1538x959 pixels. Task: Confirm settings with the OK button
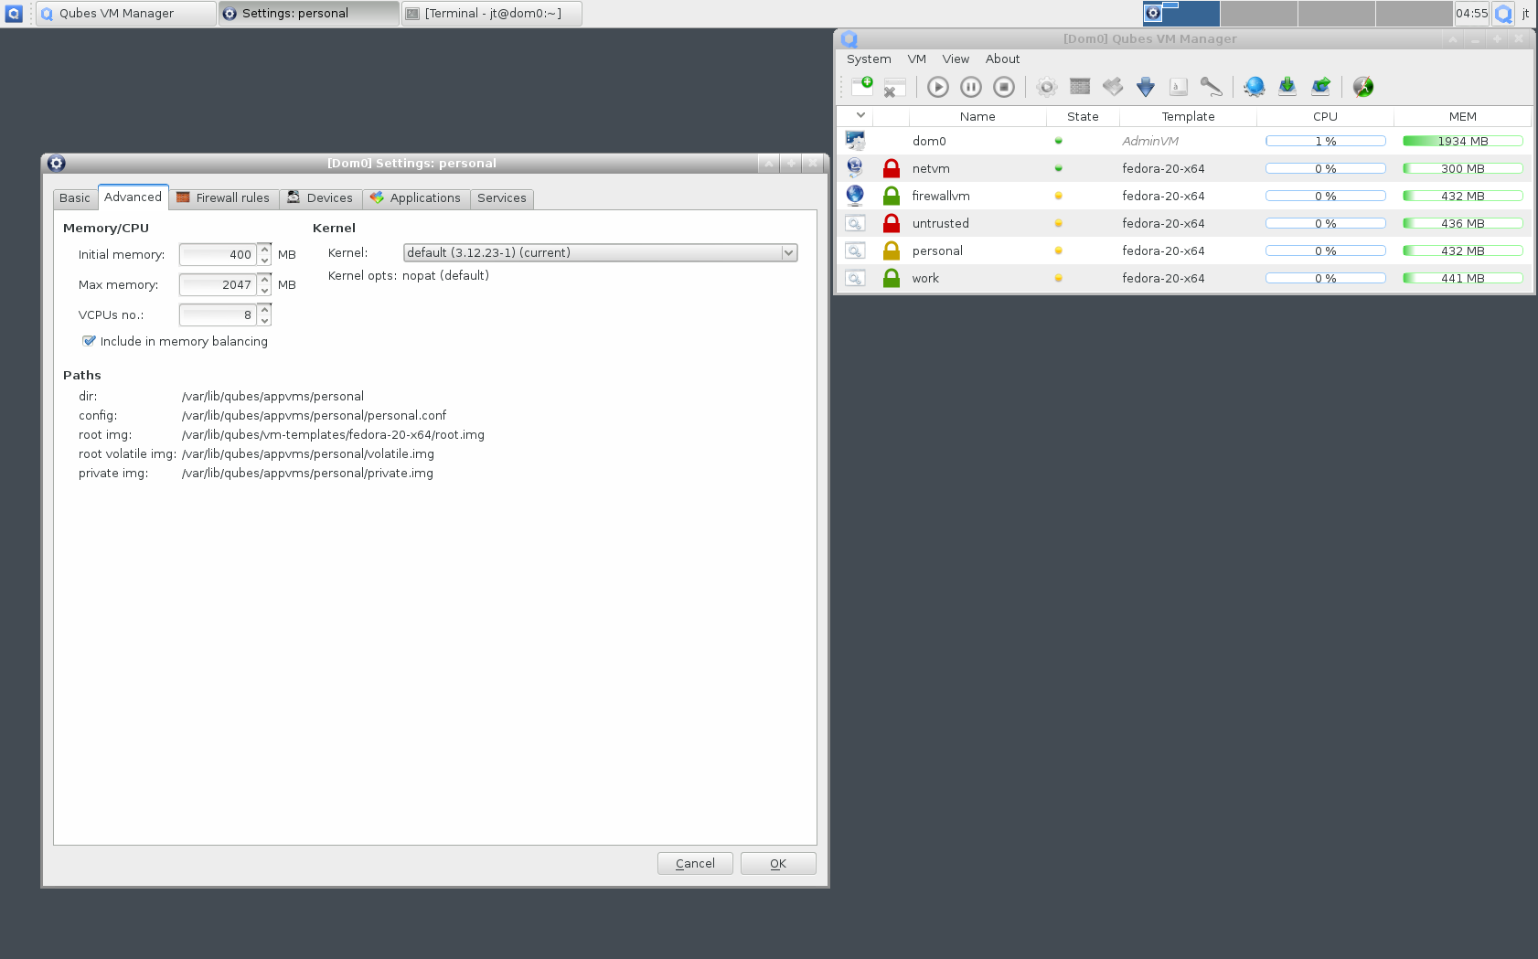point(777,862)
